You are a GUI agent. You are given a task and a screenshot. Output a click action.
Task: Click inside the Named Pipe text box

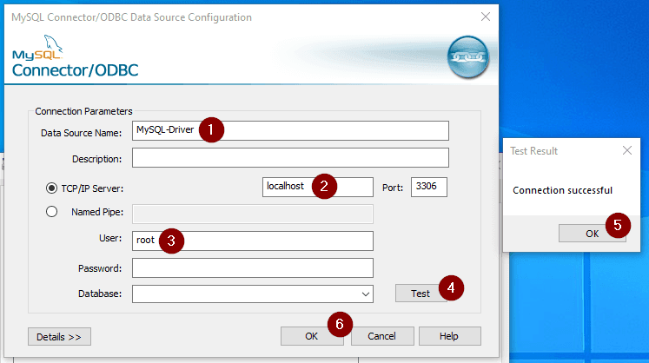252,213
